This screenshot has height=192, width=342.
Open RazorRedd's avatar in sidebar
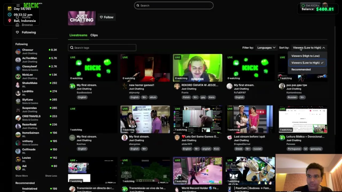[18, 126]
